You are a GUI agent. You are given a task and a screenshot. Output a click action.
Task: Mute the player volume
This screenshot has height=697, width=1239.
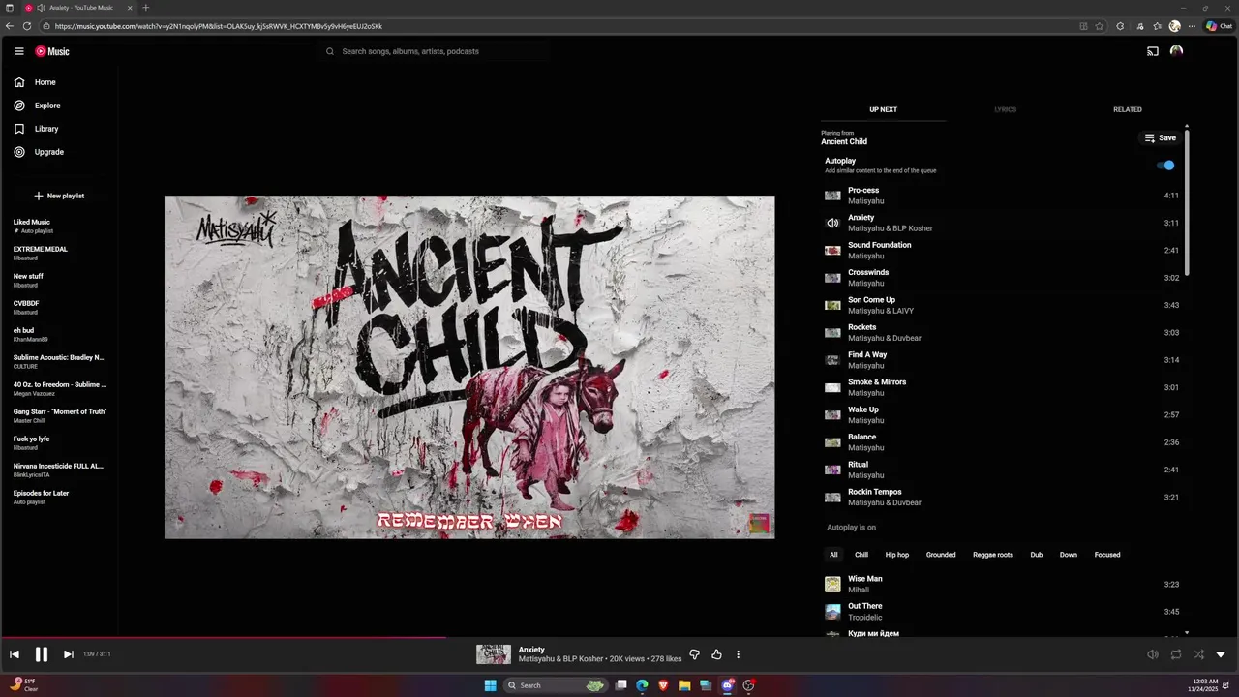click(1152, 654)
